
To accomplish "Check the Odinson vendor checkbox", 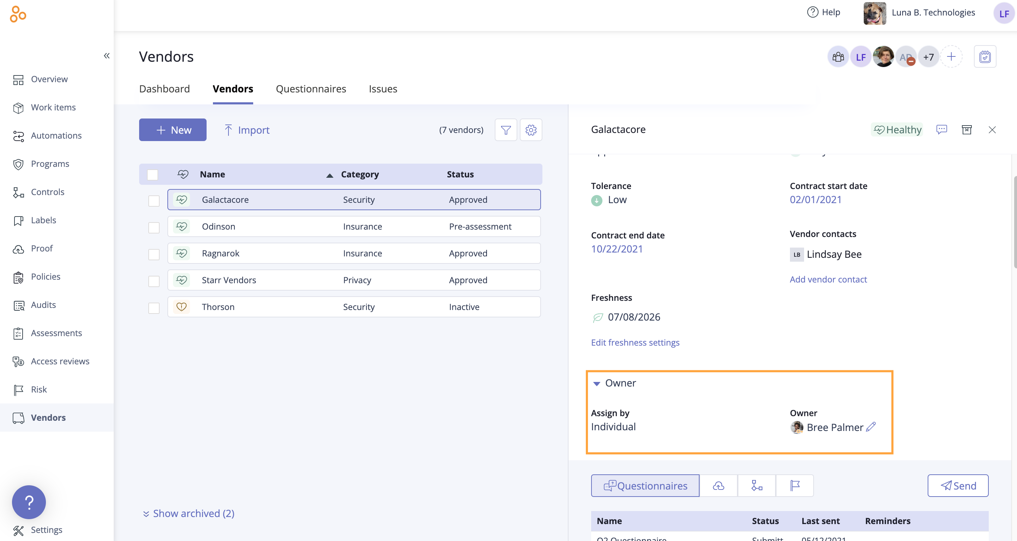I will 154,227.
